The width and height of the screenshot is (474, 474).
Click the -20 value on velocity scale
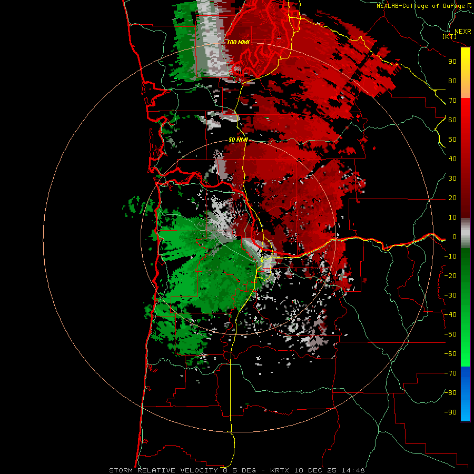[x=450, y=276]
